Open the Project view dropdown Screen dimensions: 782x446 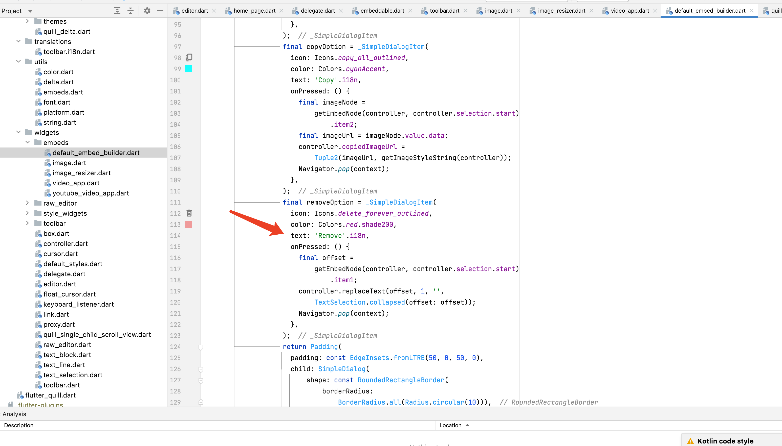point(30,11)
